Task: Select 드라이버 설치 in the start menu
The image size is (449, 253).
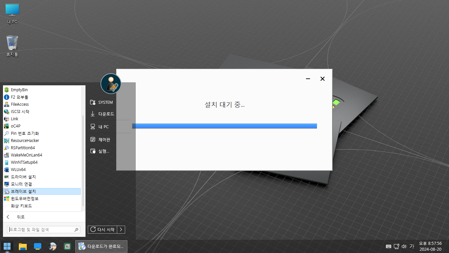Action: pyautogui.click(x=42, y=177)
